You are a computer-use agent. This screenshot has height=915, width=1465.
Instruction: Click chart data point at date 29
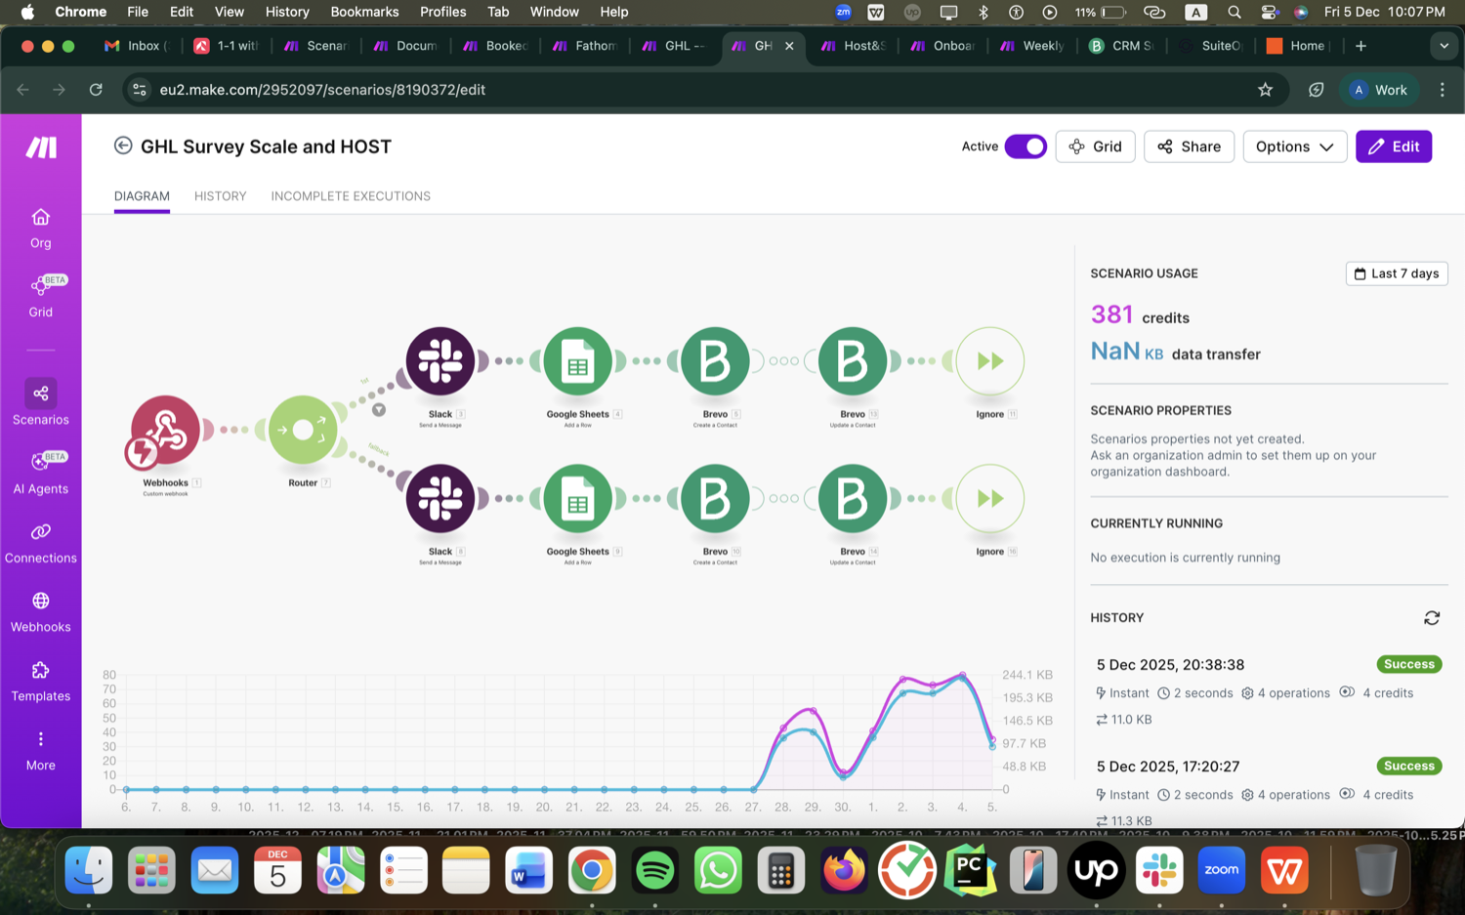click(x=813, y=710)
